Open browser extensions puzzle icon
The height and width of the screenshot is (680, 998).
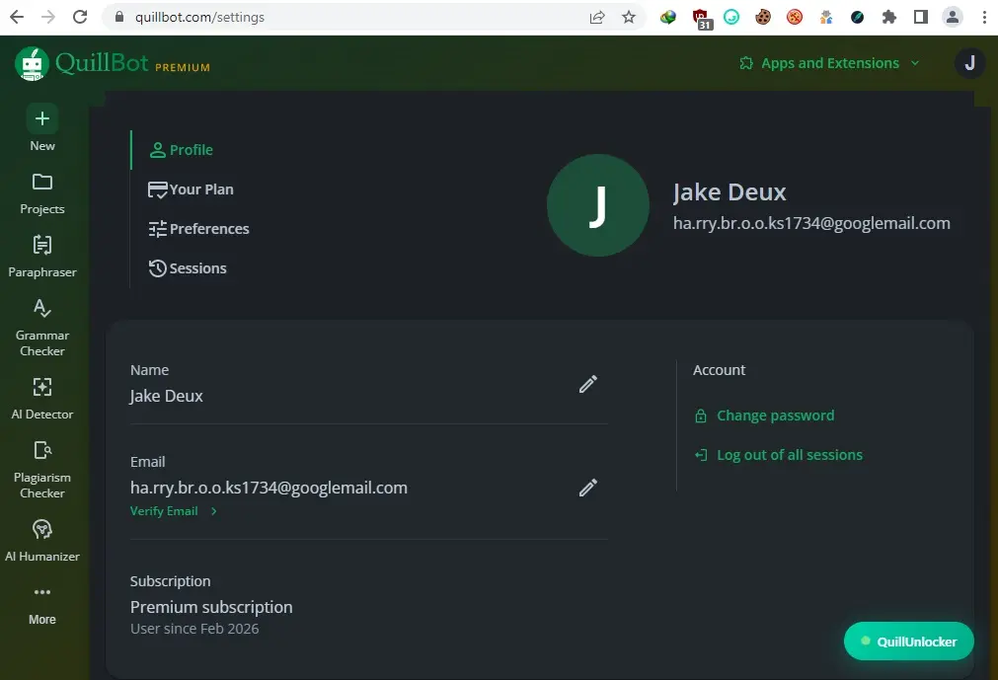[x=889, y=17]
